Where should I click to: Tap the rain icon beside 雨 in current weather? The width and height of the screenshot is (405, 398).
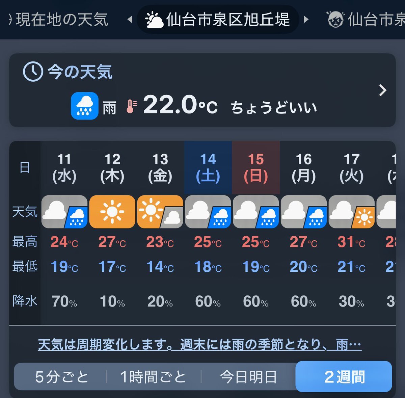84,106
